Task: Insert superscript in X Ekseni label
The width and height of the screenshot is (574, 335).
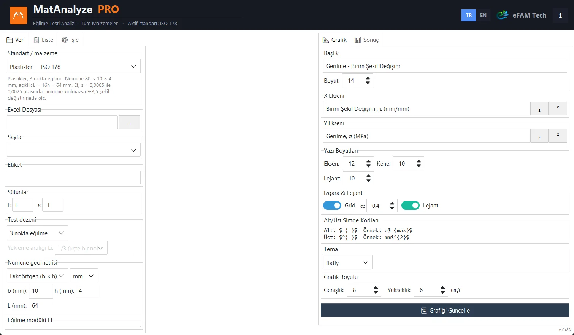Action: click(558, 109)
